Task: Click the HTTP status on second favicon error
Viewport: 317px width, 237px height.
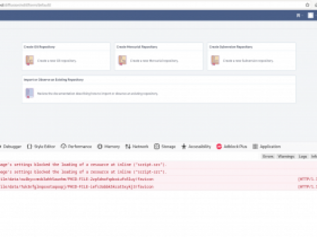Action: 307,187
